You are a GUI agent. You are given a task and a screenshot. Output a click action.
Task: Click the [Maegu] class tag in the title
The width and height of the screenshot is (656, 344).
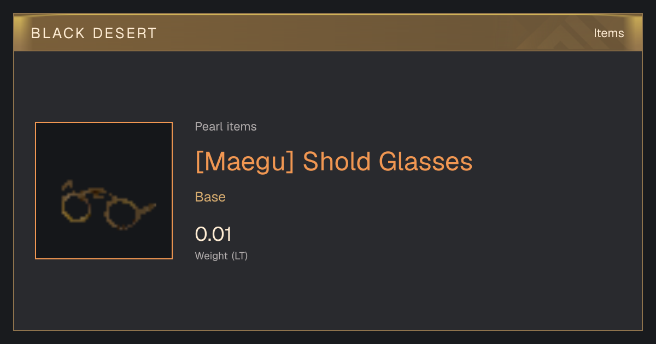coord(244,162)
